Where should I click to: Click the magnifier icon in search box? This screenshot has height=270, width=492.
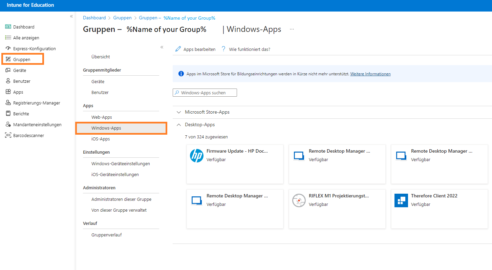coord(177,93)
